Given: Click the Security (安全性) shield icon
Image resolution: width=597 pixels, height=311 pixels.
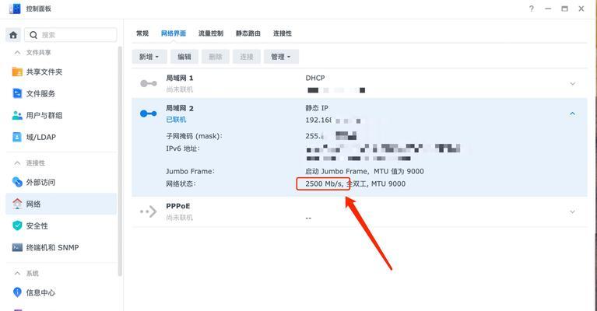Looking at the screenshot, I should pyautogui.click(x=17, y=225).
